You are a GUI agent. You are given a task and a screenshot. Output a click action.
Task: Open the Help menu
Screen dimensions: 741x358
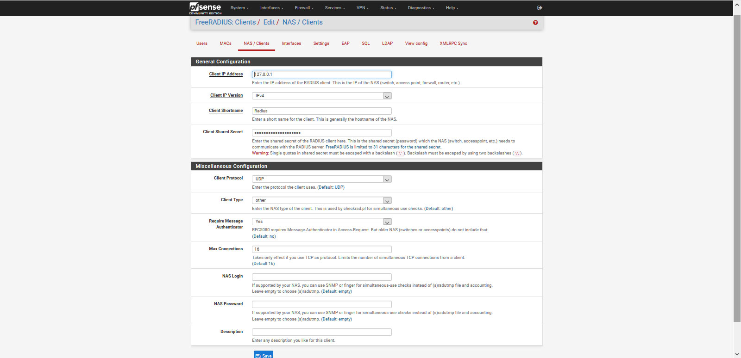point(452,8)
